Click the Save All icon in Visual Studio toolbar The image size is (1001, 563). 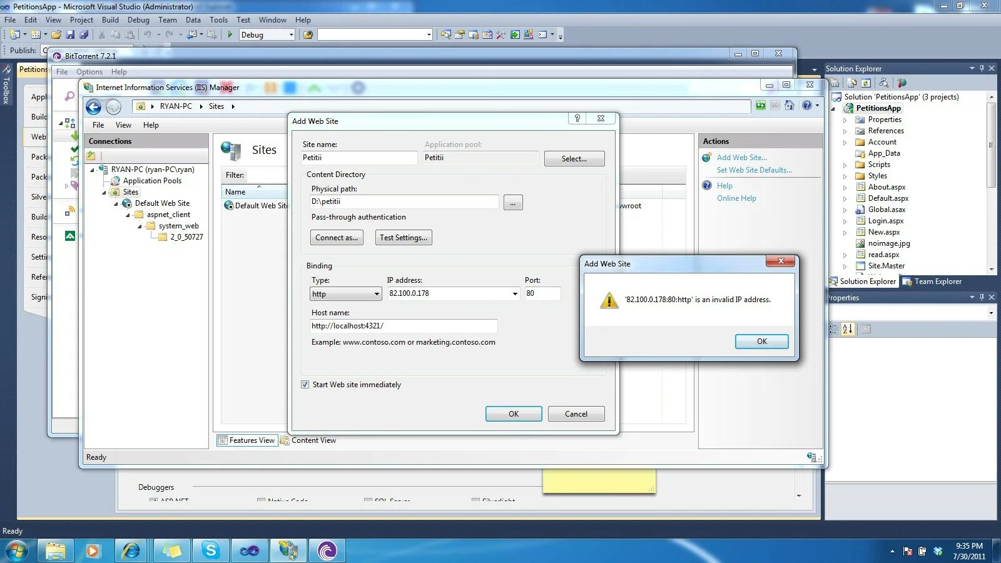click(84, 35)
